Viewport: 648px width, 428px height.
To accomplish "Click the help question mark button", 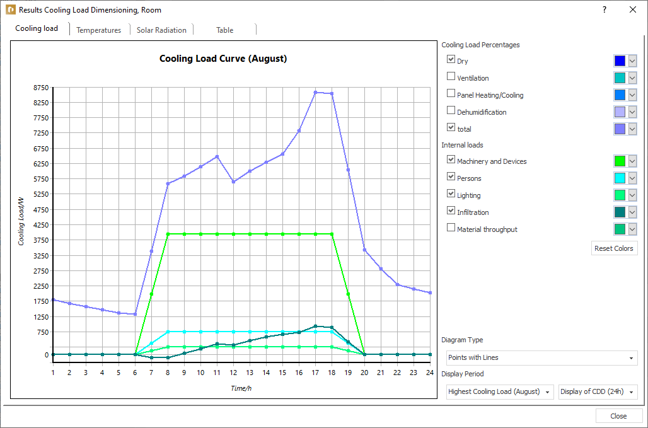I will point(605,10).
